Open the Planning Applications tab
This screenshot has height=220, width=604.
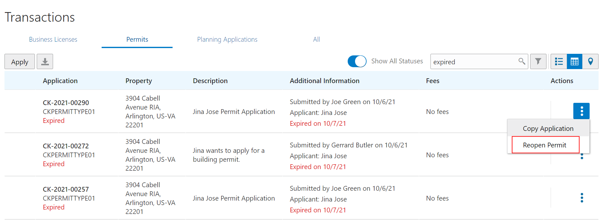[x=227, y=39]
